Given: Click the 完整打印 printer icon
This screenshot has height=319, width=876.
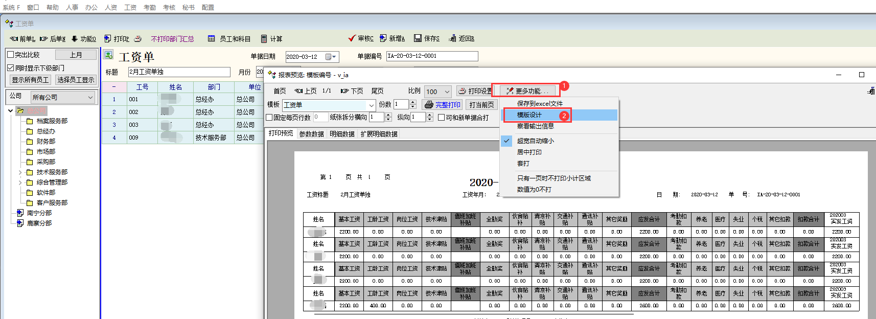Looking at the screenshot, I should (429, 105).
